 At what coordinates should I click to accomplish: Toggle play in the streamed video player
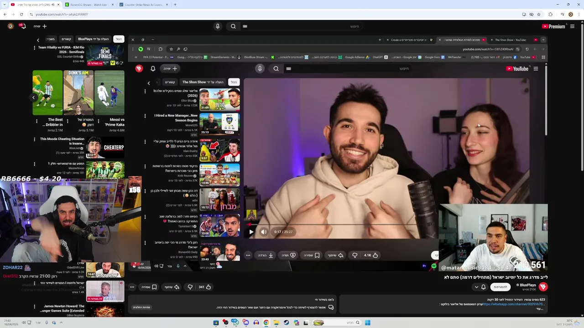click(251, 232)
